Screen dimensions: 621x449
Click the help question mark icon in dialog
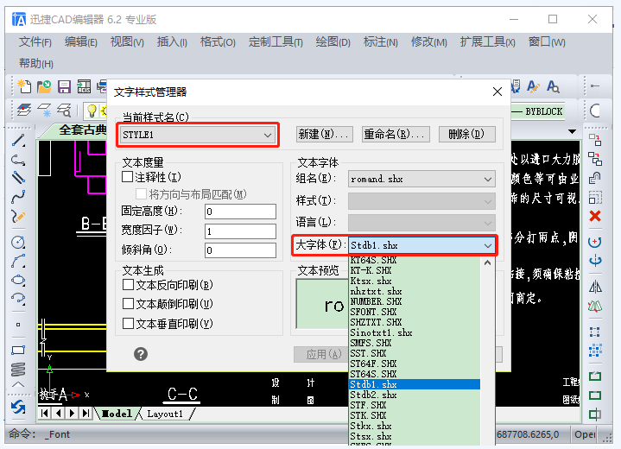tap(141, 354)
